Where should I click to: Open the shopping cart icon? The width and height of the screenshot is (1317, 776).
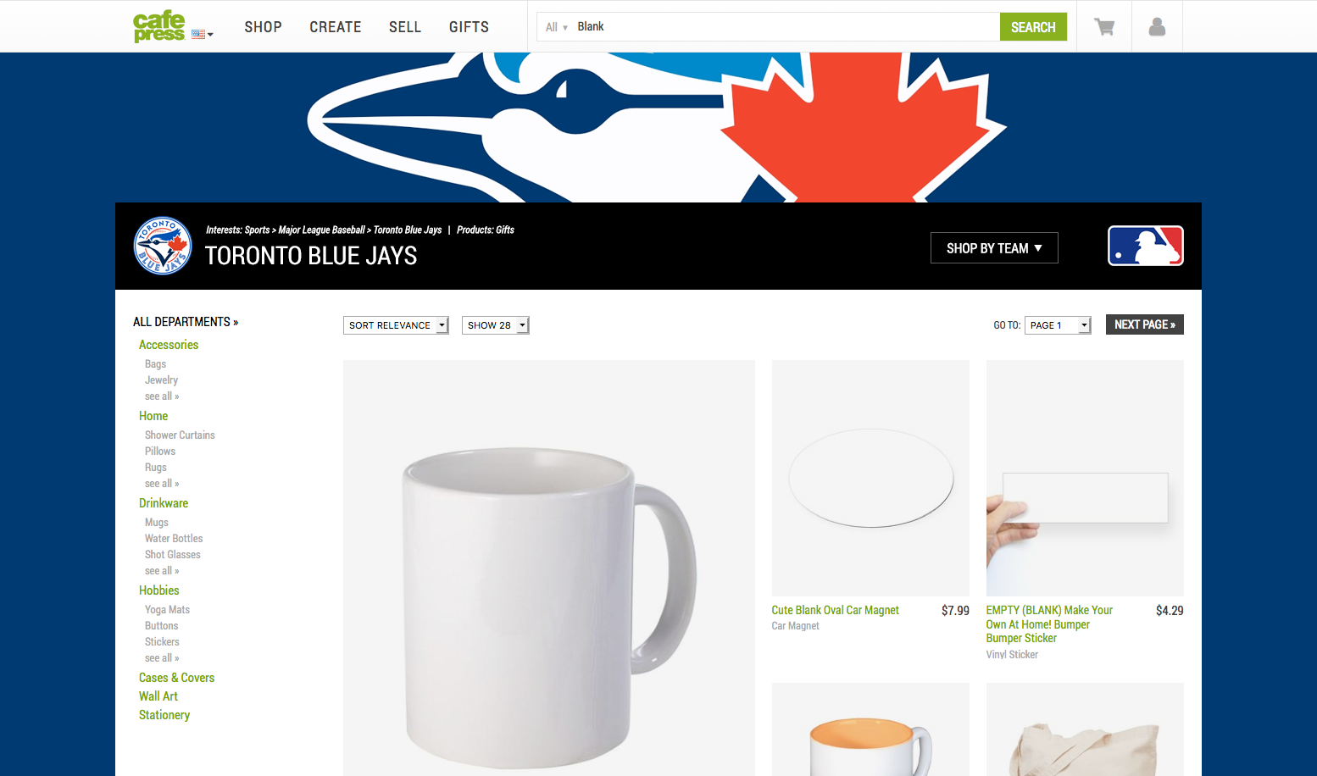[1104, 27]
